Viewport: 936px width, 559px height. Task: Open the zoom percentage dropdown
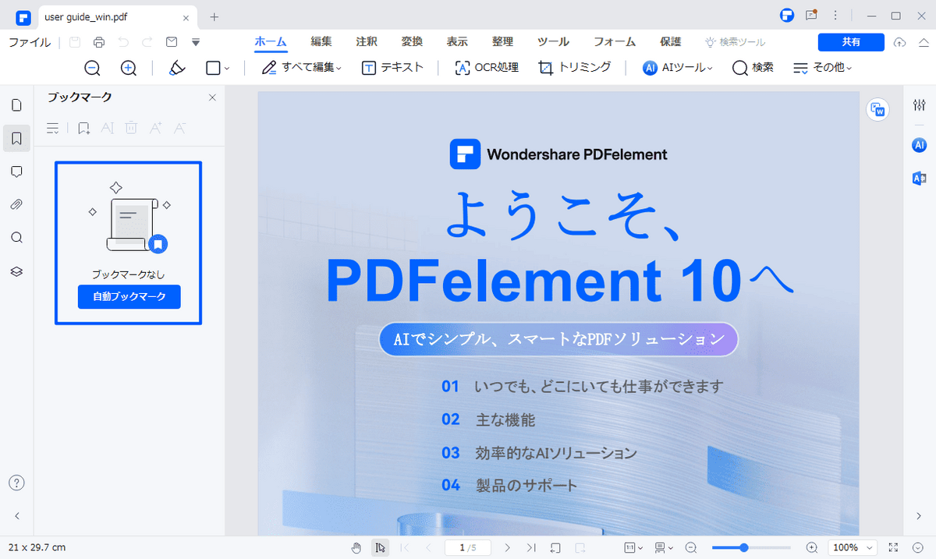[x=853, y=547]
